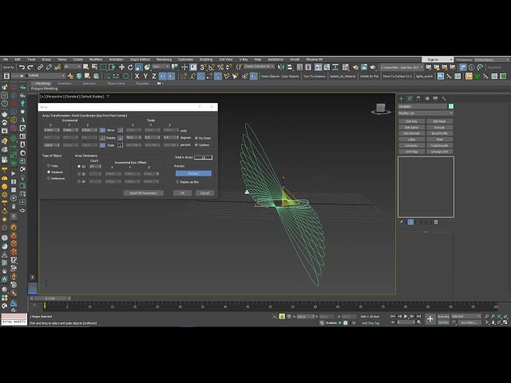Image resolution: width=511 pixels, height=383 pixels.
Task: Open the project path dropdown
Action: [402, 67]
